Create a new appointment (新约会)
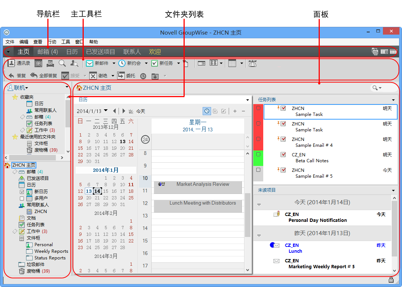The height and width of the screenshot is (287, 402). (130, 63)
